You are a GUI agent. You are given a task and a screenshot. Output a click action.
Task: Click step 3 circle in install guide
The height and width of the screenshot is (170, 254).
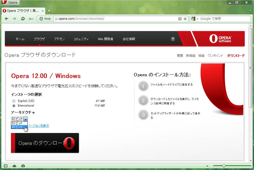pos(143,115)
